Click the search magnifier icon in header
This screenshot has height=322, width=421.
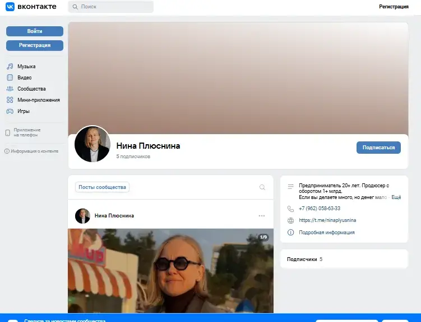point(75,7)
